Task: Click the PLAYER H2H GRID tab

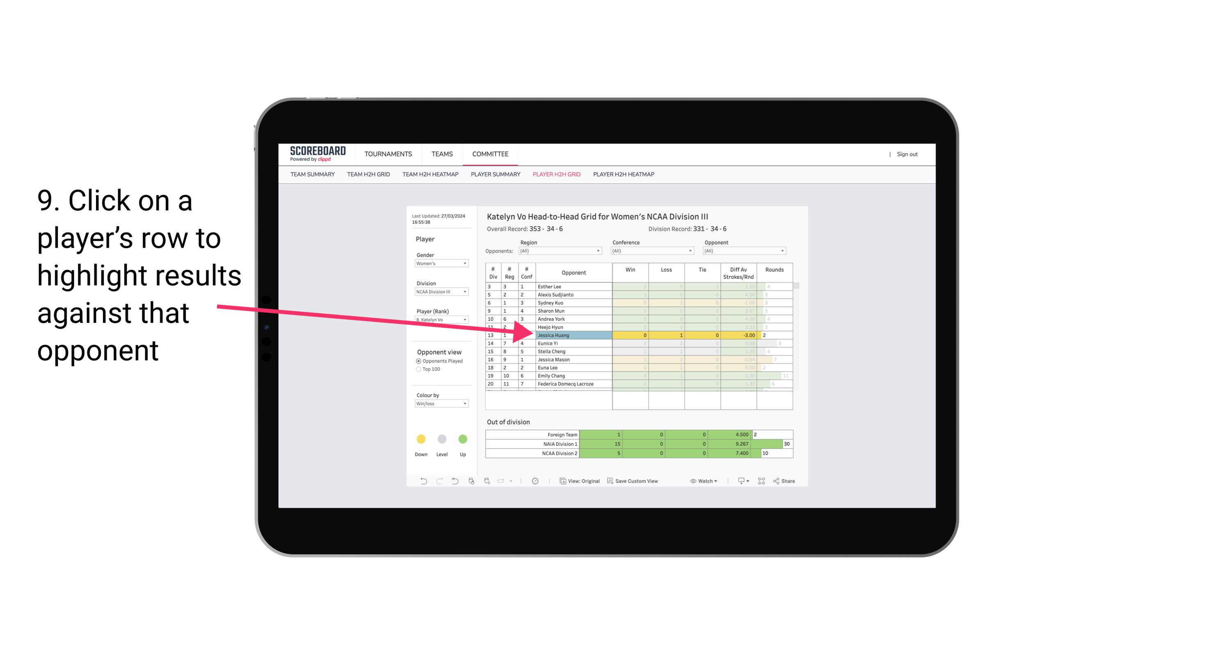Action: 556,174
